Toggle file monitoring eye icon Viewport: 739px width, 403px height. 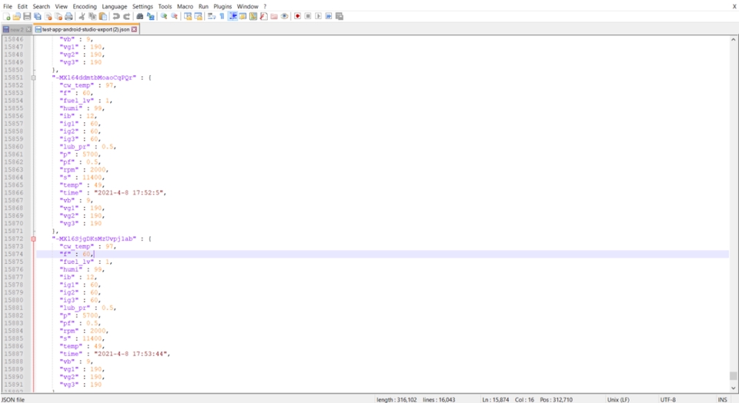tap(284, 16)
